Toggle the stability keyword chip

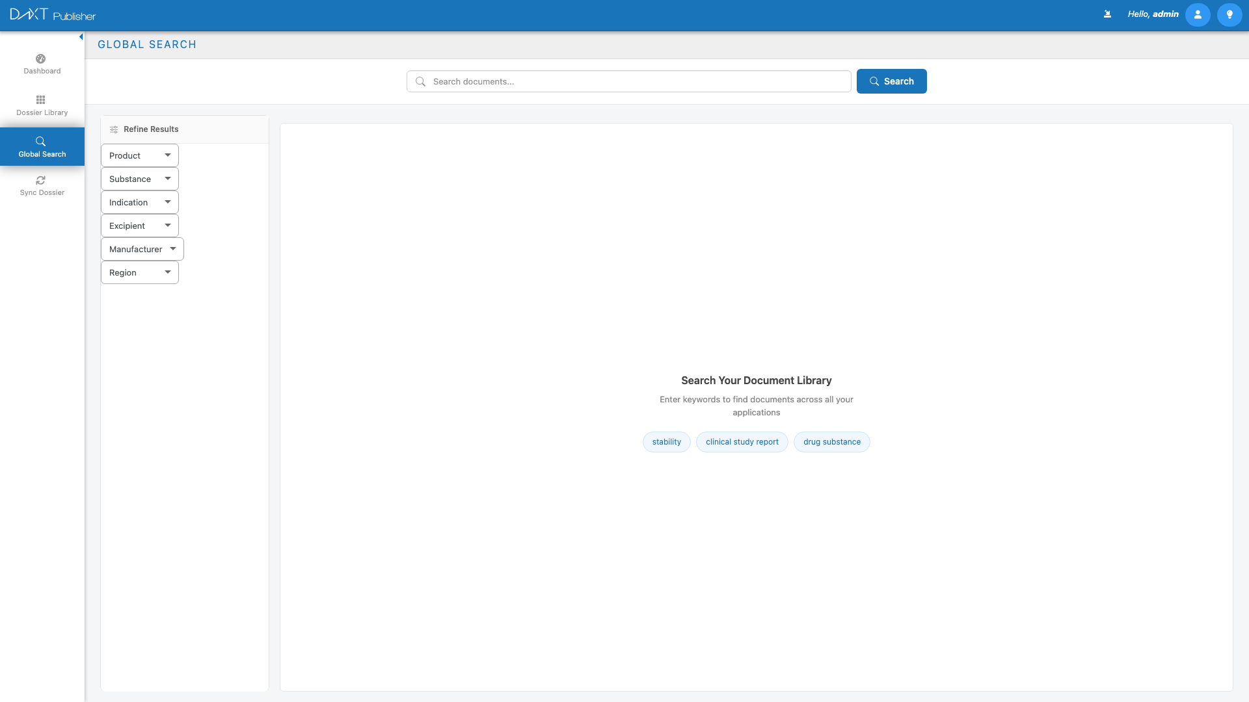tap(666, 441)
